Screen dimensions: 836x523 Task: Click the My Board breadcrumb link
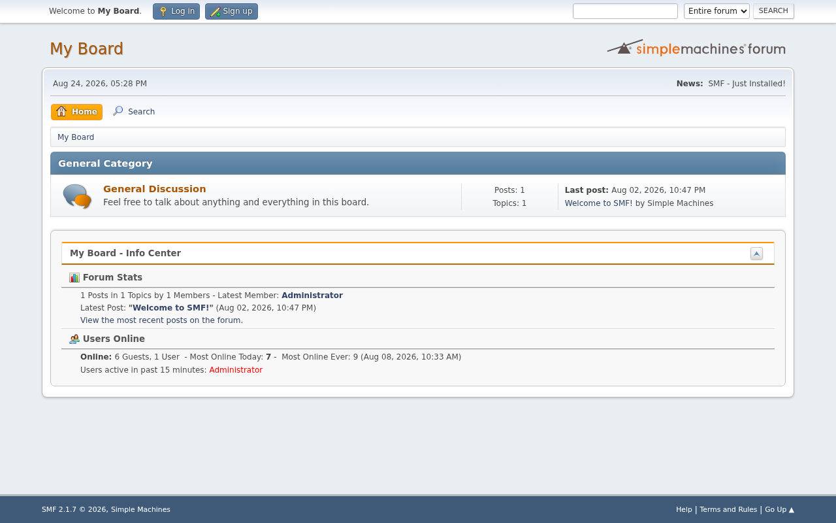(76, 137)
